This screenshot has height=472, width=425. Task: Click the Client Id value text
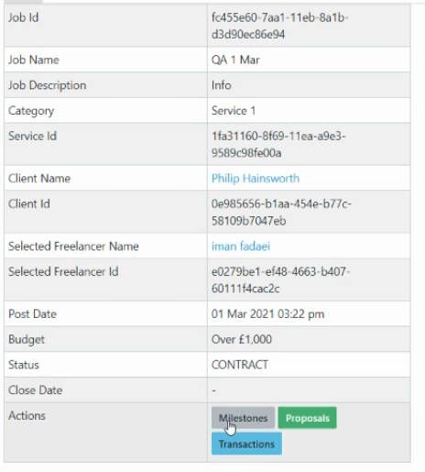click(x=281, y=212)
